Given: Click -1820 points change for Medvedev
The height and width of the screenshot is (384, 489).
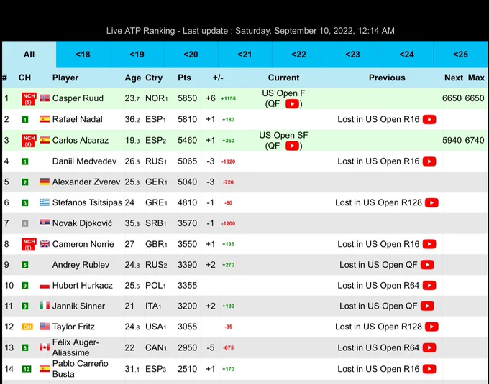Looking at the screenshot, I should pyautogui.click(x=228, y=161).
